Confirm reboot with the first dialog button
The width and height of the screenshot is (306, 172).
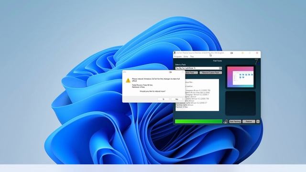pyautogui.click(x=164, y=99)
